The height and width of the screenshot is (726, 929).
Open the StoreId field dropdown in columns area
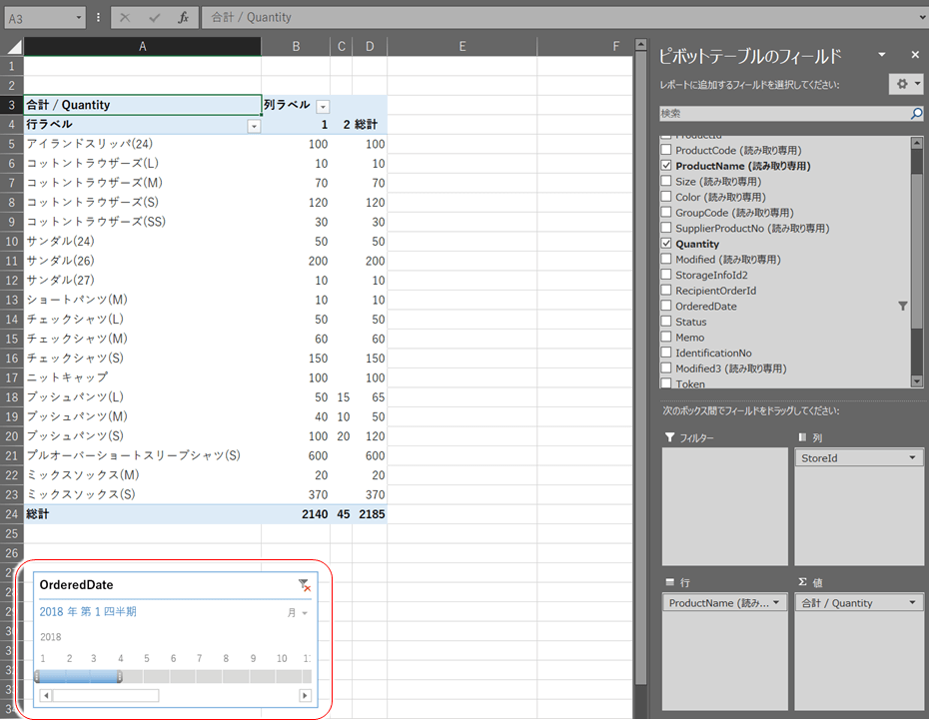tap(912, 457)
